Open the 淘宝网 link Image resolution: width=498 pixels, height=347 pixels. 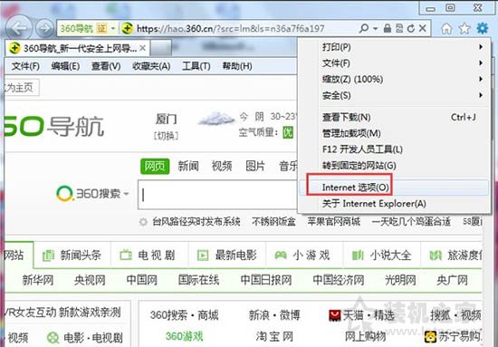point(274,336)
